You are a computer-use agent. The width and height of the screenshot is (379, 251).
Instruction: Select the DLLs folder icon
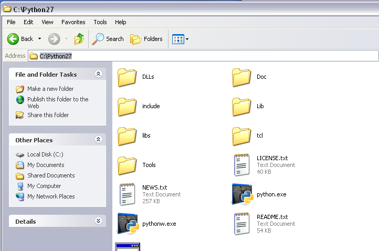127,77
